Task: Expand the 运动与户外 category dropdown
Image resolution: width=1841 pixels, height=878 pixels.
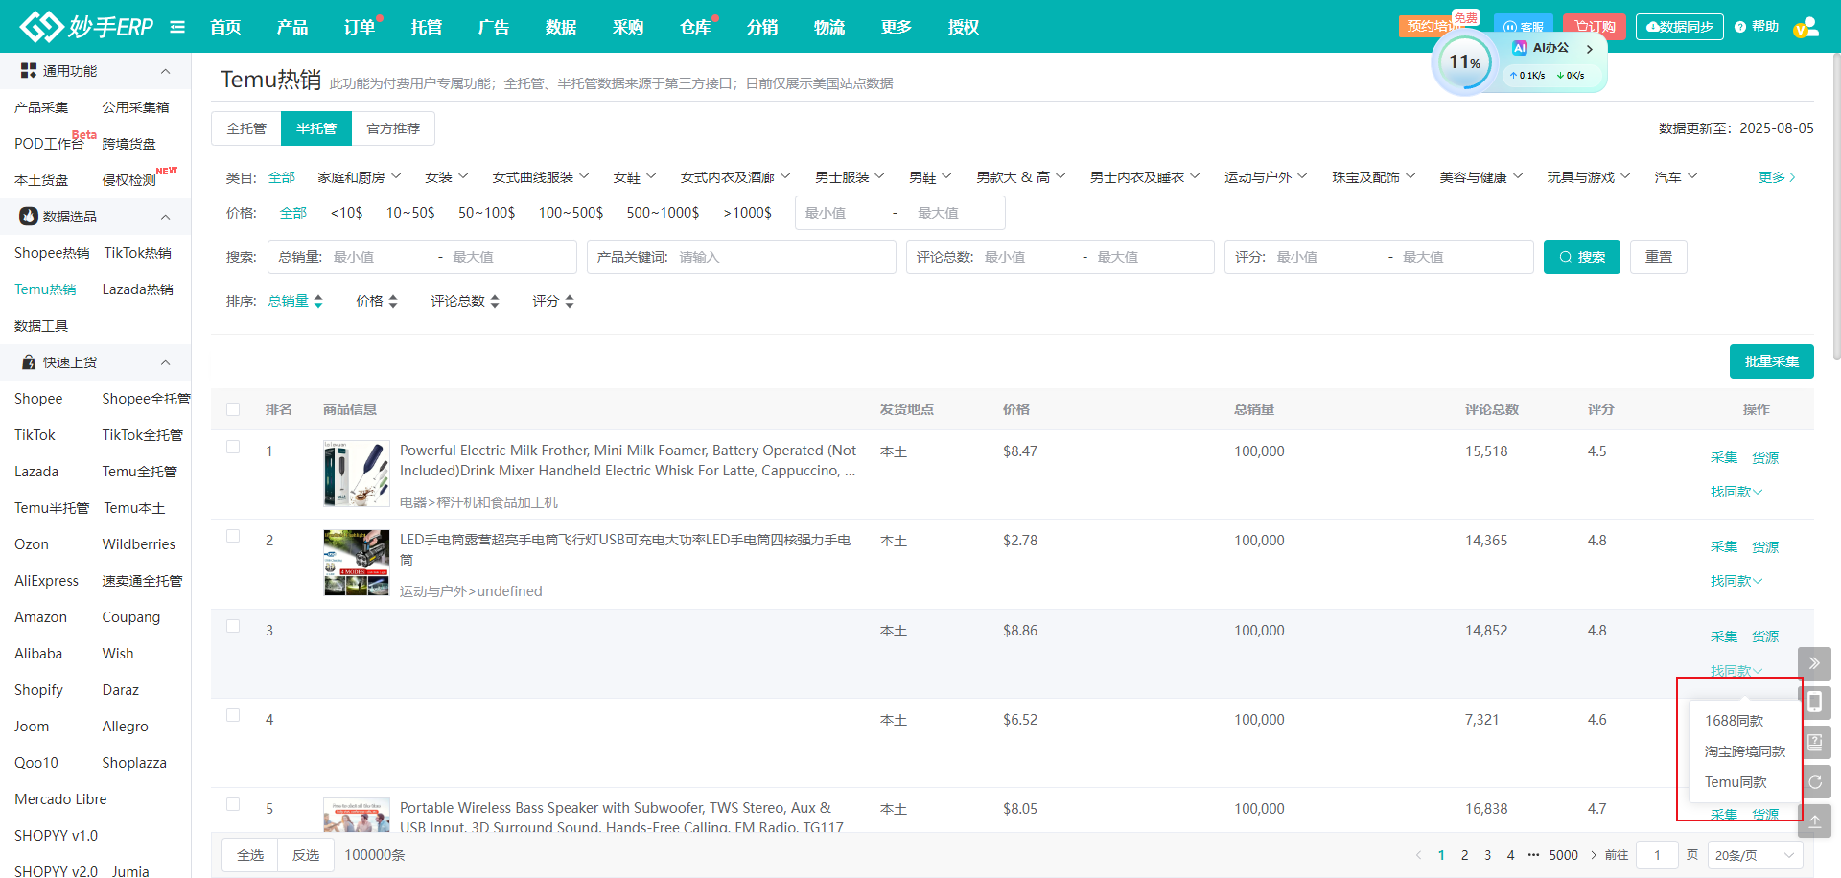Action: pos(1266,177)
